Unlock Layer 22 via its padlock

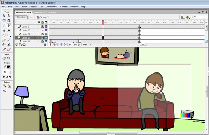tap(43, 34)
